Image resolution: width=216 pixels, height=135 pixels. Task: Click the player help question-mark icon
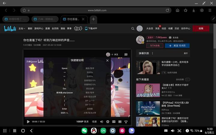tap(126, 55)
